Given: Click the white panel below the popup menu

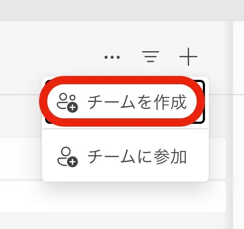Looking at the screenshot, I should click(113, 197).
